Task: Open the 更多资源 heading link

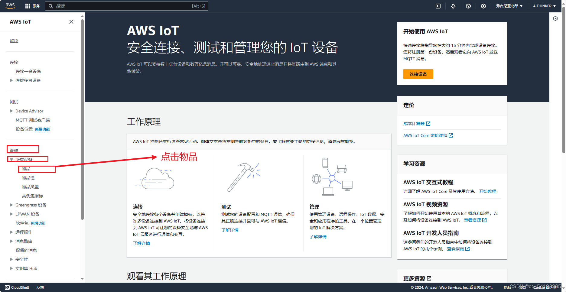Action: coord(414,278)
